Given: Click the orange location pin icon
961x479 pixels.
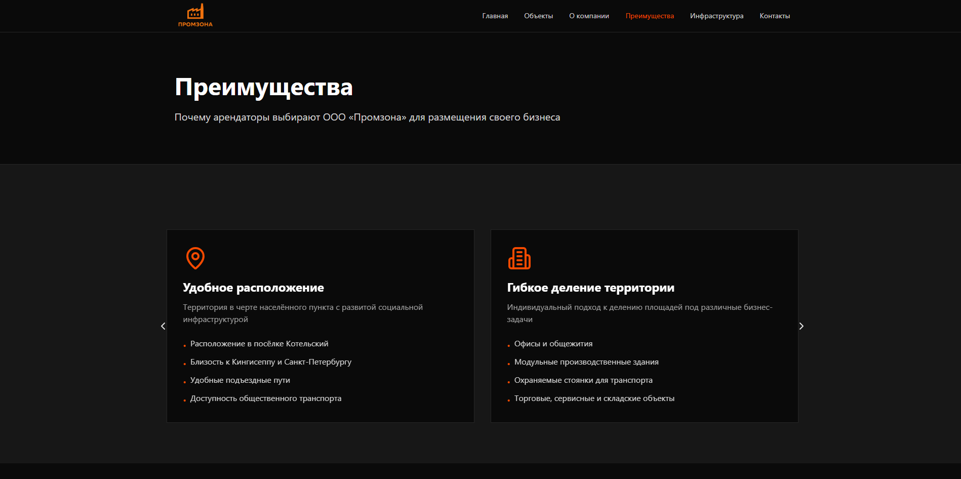Looking at the screenshot, I should pyautogui.click(x=195, y=258).
